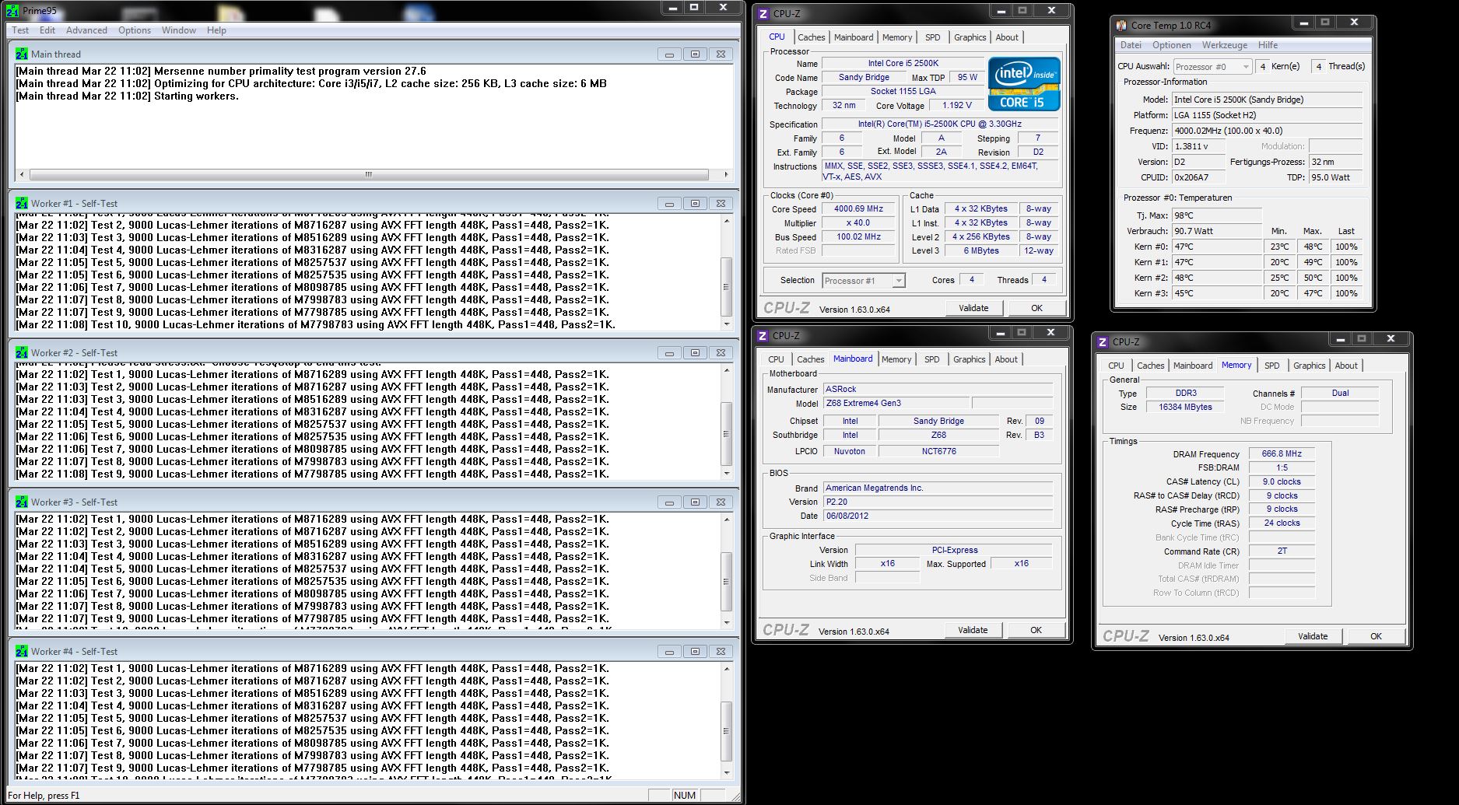Click the Frequenz value '4000.02MHz' in Core Temp

pyautogui.click(x=1268, y=131)
